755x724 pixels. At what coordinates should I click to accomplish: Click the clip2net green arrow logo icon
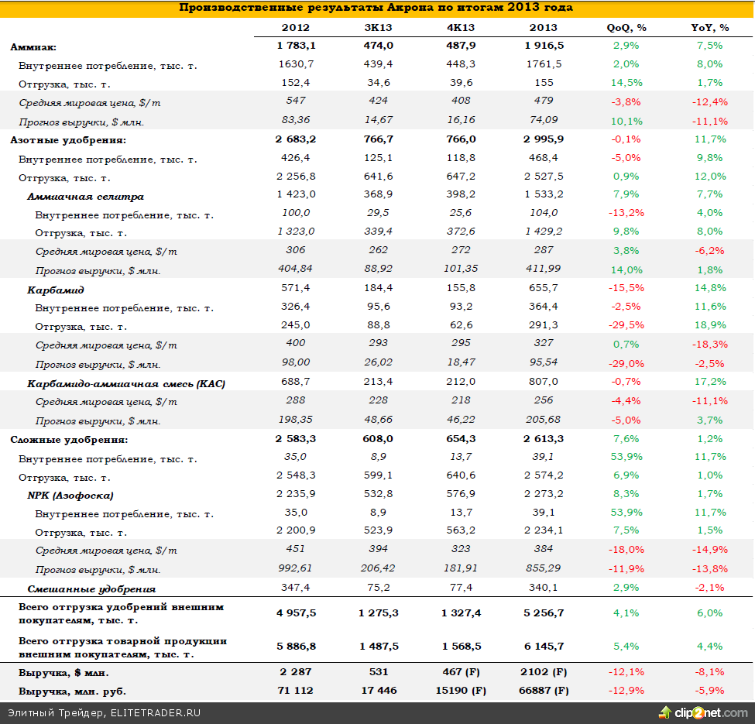pyautogui.click(x=665, y=712)
